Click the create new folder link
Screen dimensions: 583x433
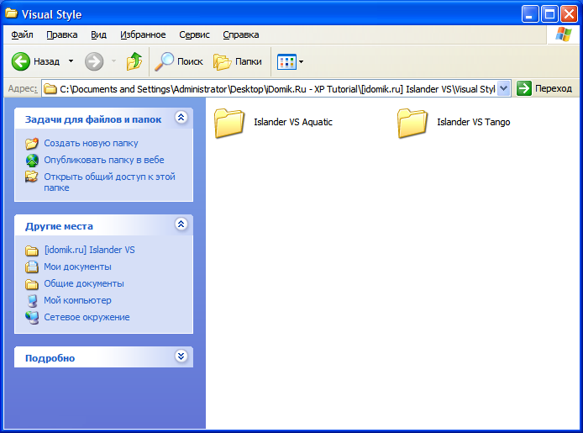[x=91, y=143]
